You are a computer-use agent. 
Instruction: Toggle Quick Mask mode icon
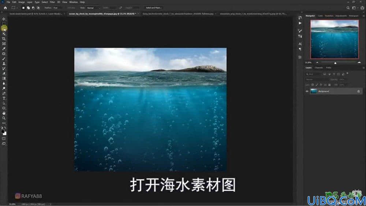pos(4,139)
